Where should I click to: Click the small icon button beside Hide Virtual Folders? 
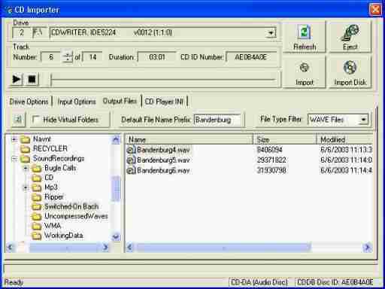pos(18,120)
